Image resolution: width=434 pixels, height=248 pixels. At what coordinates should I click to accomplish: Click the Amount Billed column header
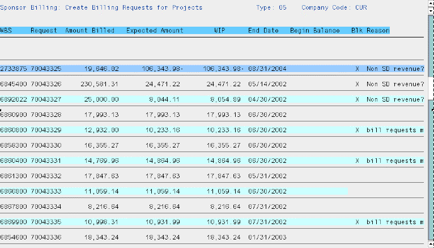coord(90,30)
